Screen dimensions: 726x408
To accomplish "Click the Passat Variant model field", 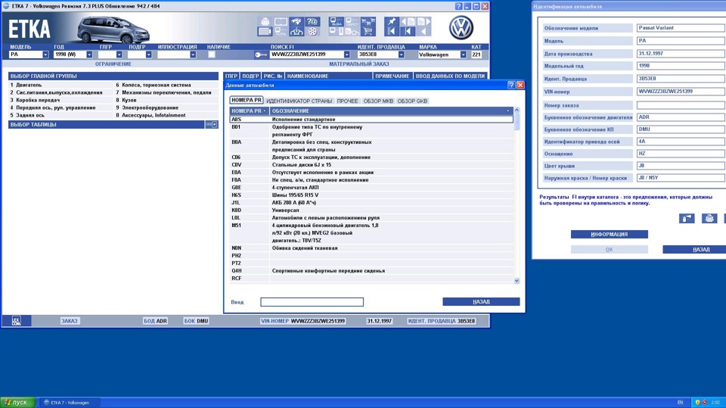I will pyautogui.click(x=681, y=28).
